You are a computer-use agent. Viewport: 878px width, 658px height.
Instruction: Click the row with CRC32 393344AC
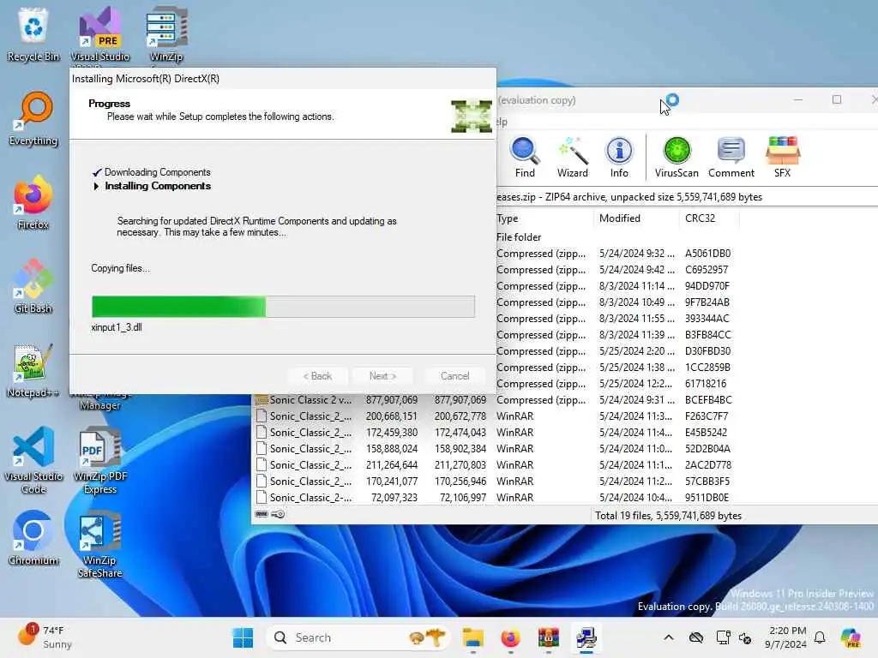[x=617, y=319]
